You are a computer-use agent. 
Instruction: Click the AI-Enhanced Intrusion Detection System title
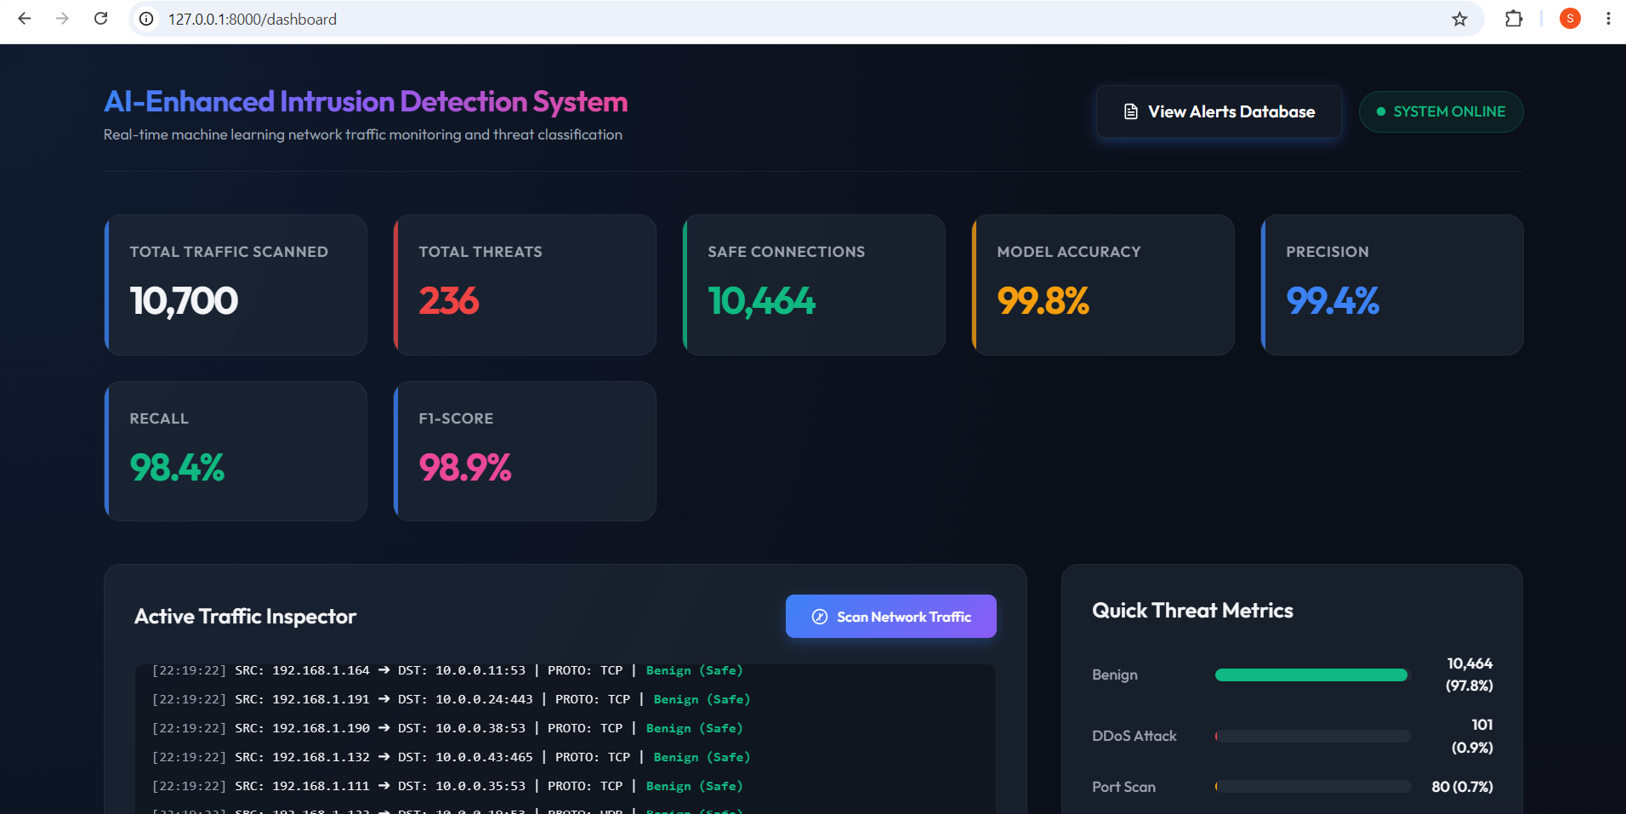366,102
